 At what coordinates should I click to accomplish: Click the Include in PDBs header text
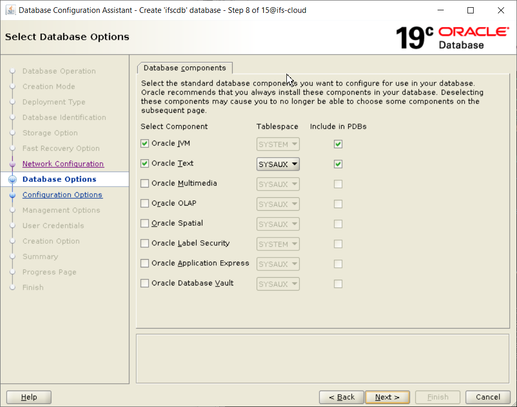pyautogui.click(x=338, y=126)
